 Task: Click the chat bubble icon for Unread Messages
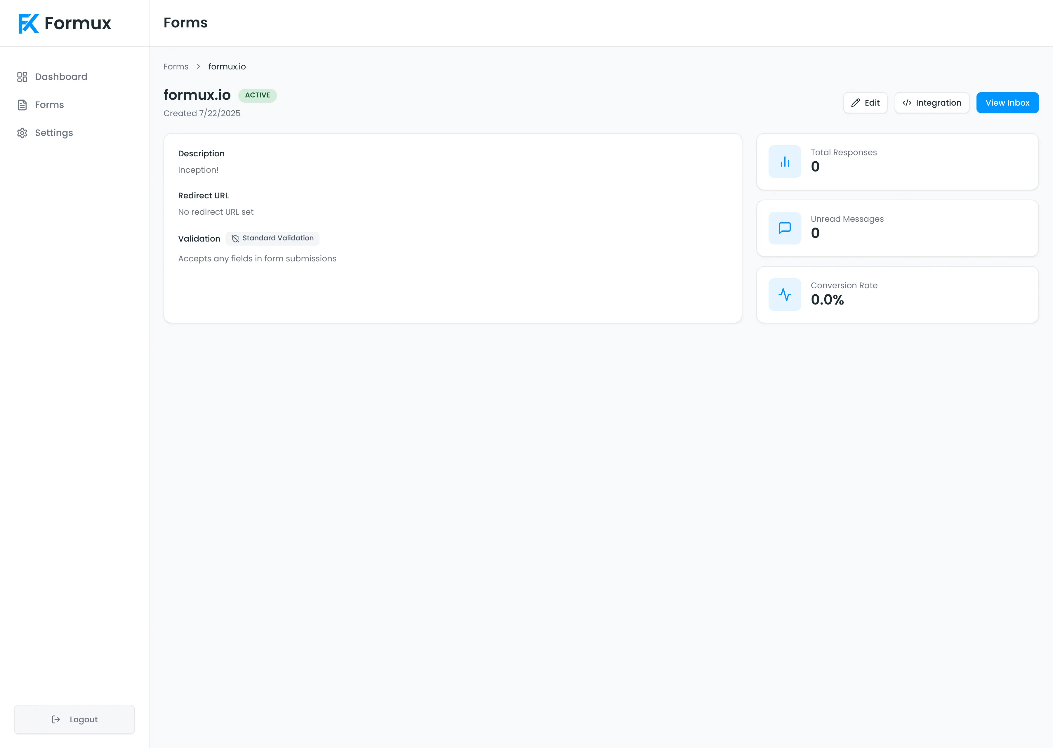click(x=785, y=228)
